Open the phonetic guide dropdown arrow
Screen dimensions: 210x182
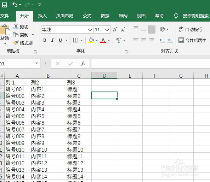pyautogui.click(x=124, y=40)
